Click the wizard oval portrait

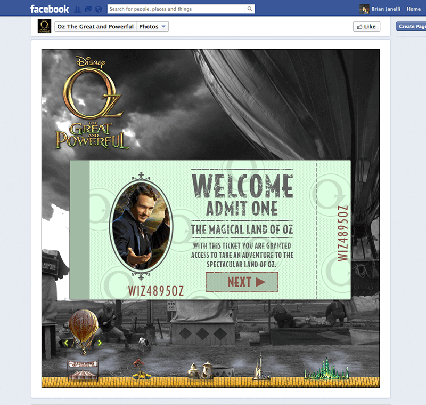(141, 226)
